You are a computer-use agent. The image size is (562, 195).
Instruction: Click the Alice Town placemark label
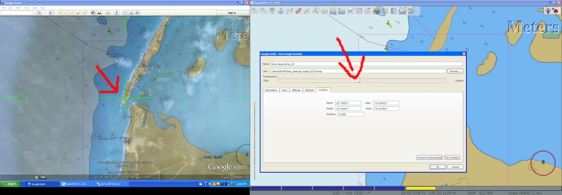(x=150, y=66)
